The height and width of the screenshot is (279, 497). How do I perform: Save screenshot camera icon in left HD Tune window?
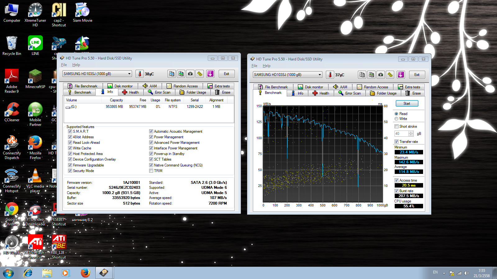coord(190,74)
